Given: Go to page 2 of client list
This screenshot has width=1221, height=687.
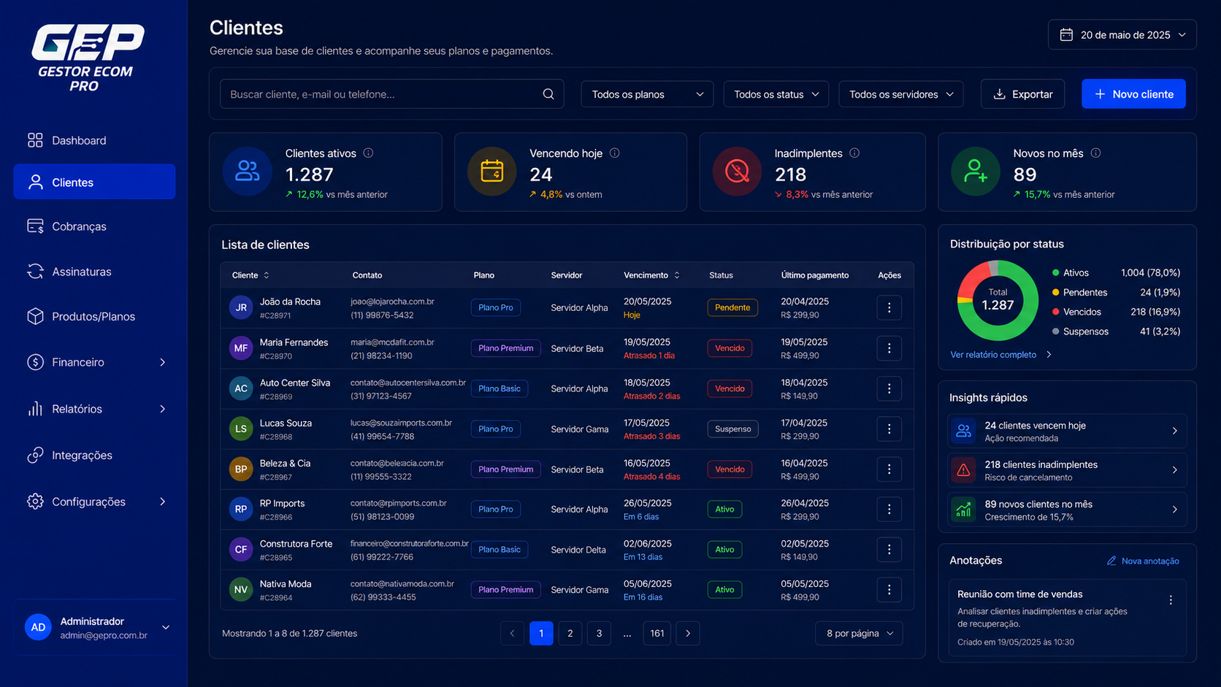Looking at the screenshot, I should tap(570, 633).
